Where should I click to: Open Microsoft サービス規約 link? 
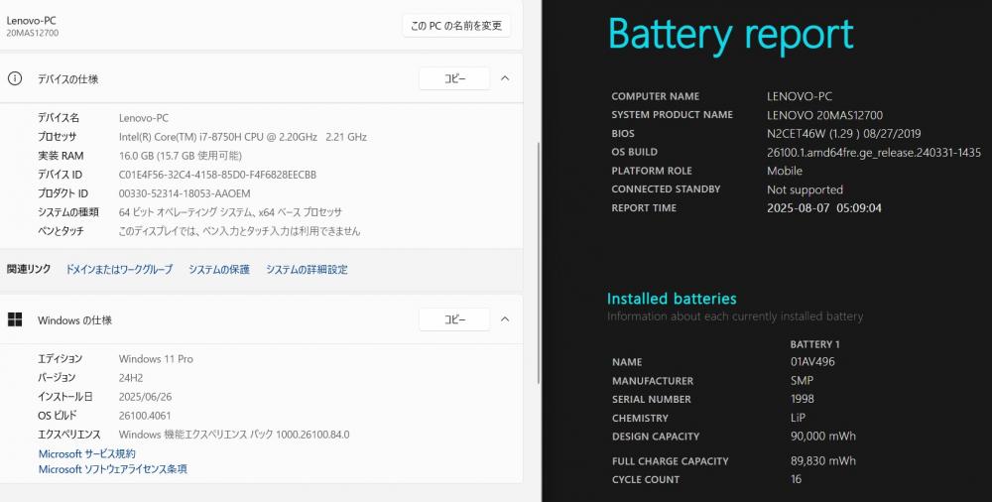(x=86, y=454)
